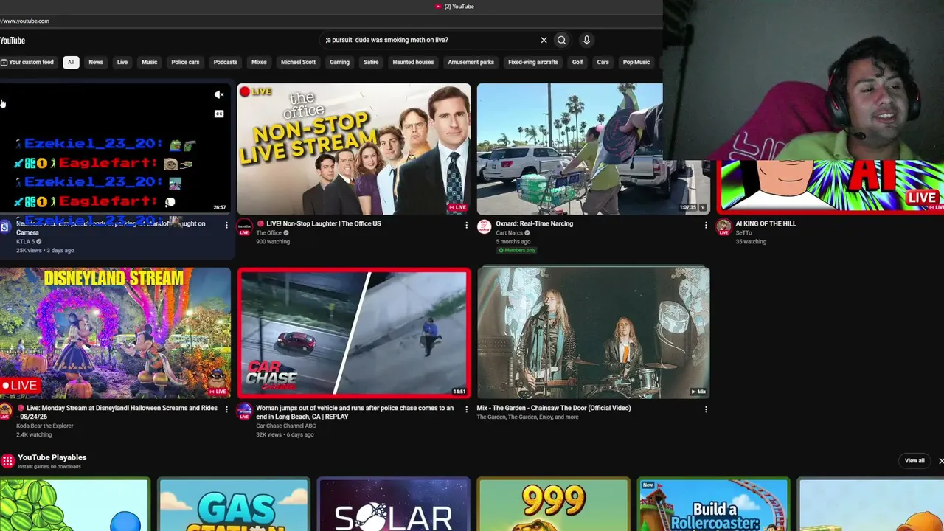Click View all for YouTube Playables

click(x=914, y=461)
